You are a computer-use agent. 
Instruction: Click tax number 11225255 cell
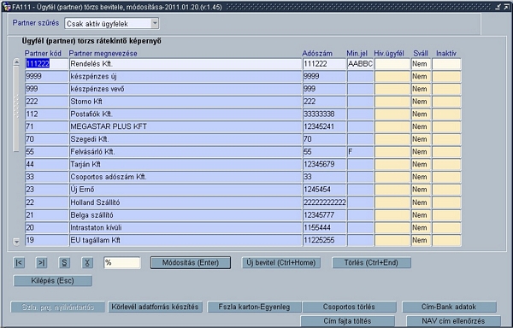pos(324,240)
